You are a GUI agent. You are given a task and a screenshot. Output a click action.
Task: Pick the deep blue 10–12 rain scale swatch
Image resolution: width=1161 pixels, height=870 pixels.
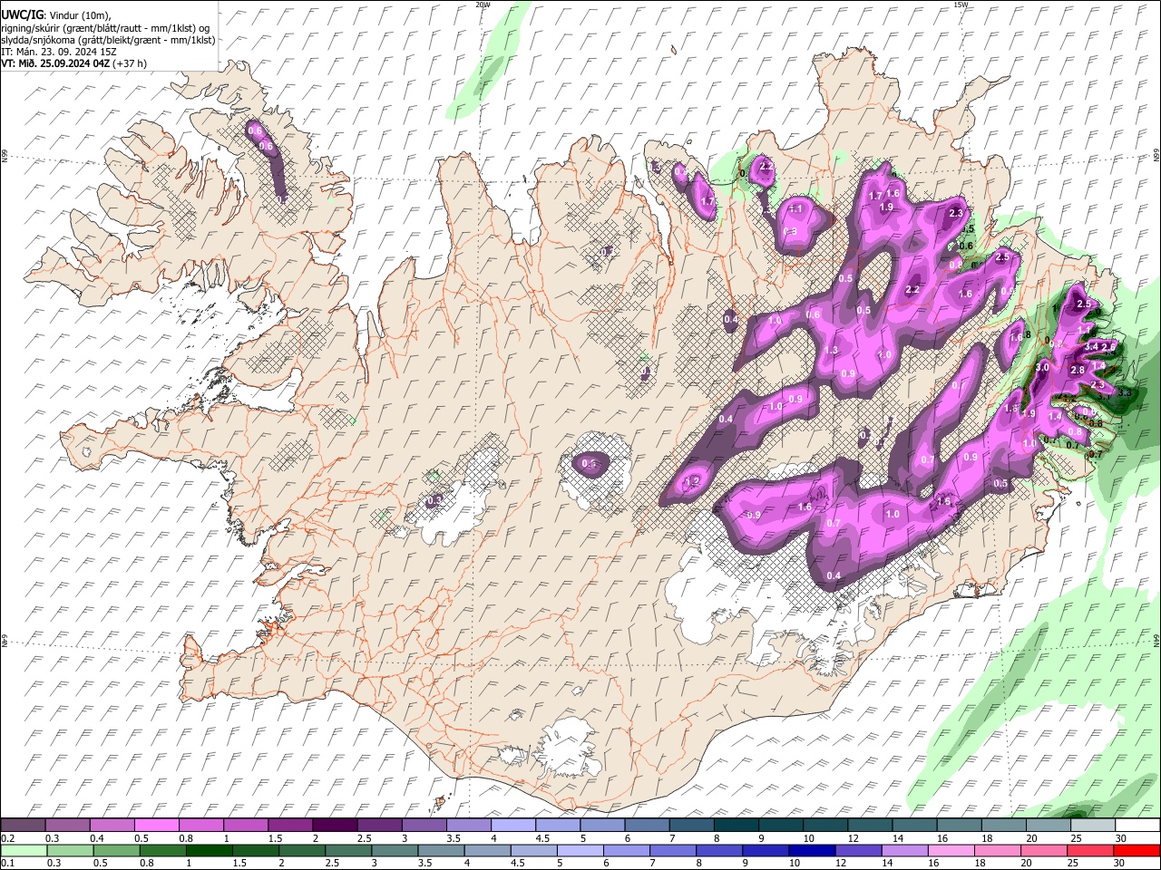(x=810, y=850)
